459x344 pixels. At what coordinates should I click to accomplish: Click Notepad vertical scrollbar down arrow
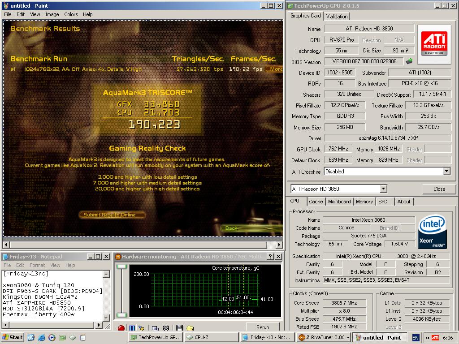pos(106,318)
